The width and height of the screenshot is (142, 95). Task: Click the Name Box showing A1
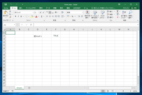(x=9, y=25)
